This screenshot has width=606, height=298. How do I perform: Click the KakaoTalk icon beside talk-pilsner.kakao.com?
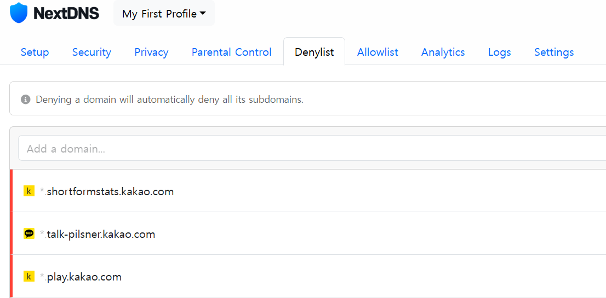tap(29, 233)
